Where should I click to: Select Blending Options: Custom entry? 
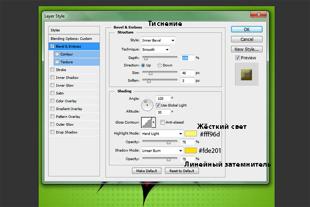click(x=74, y=39)
